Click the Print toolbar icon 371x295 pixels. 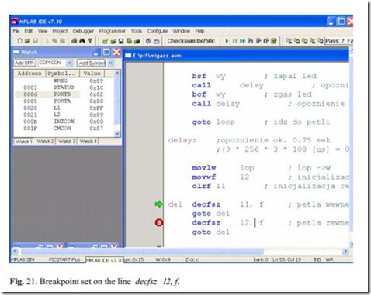tap(75, 41)
